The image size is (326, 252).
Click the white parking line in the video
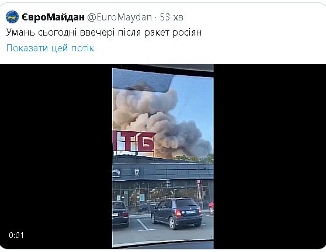(x=145, y=225)
